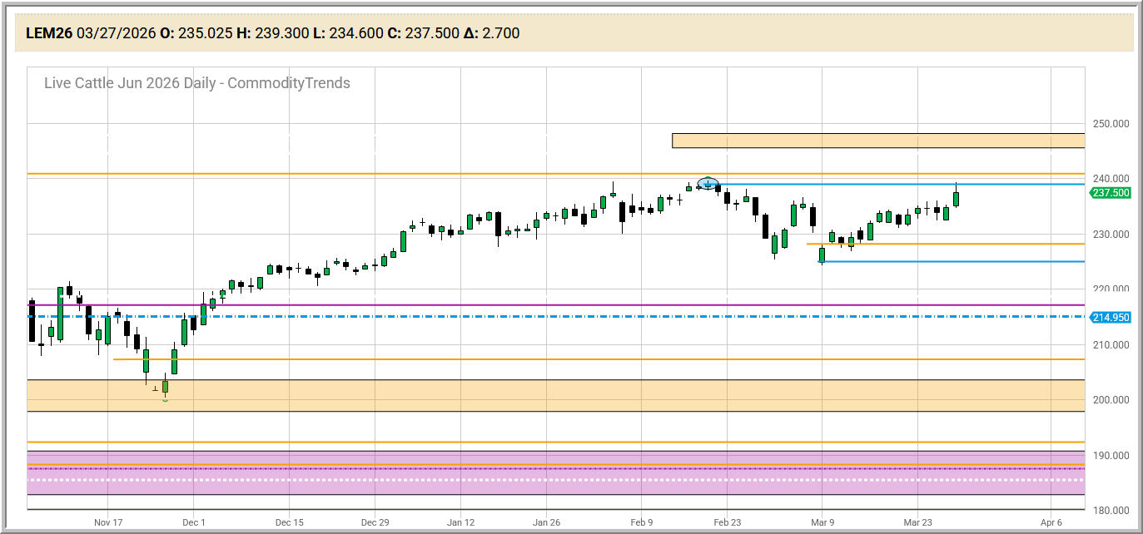Click the Apr 6 date label on time axis
This screenshot has height=534, width=1143.
click(x=1051, y=522)
